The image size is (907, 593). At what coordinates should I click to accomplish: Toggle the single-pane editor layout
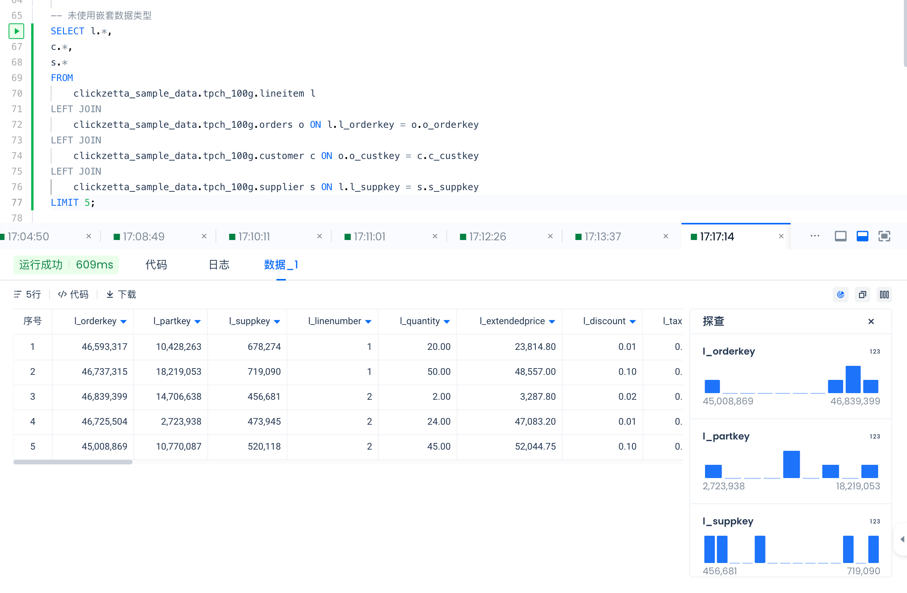pos(840,236)
